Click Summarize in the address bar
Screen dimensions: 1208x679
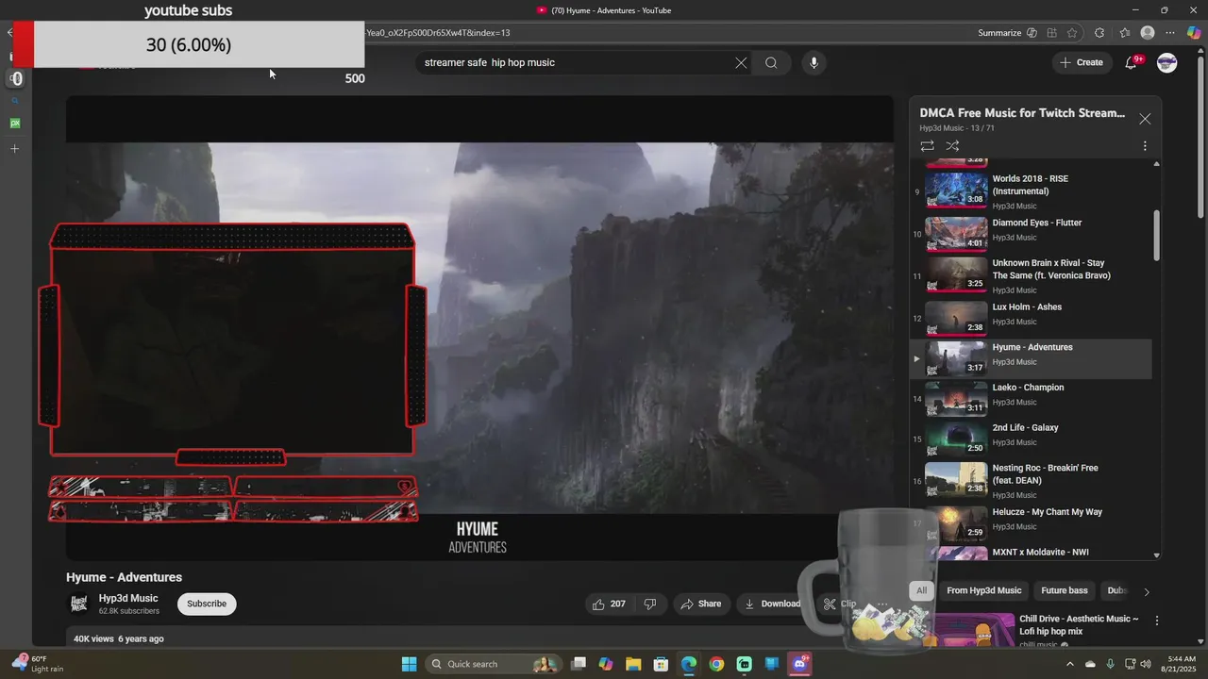click(x=999, y=33)
